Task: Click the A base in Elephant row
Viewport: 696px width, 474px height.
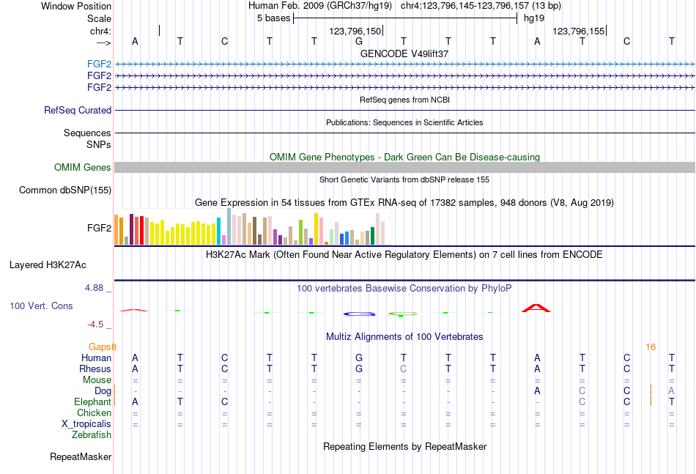Action: 135,401
